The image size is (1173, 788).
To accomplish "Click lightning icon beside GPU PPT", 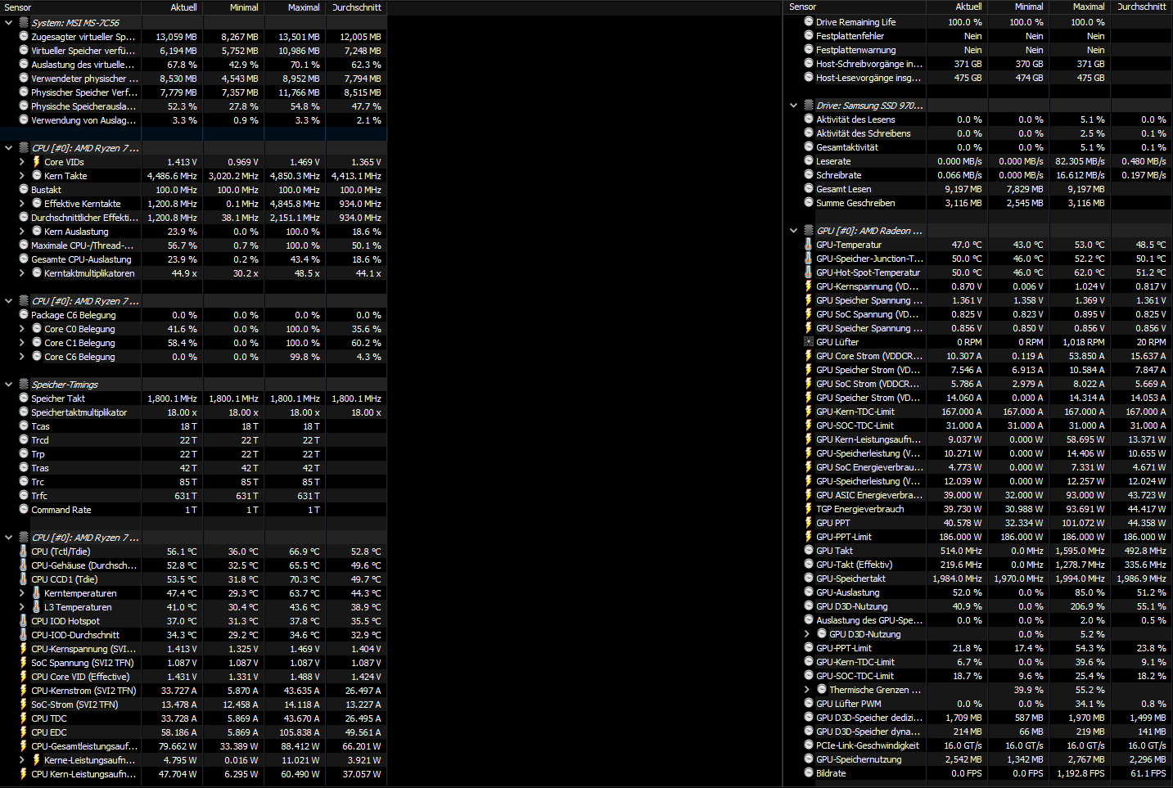I will pyautogui.click(x=809, y=523).
